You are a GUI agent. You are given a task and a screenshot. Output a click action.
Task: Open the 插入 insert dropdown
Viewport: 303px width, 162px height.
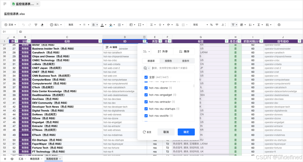coord(56,25)
